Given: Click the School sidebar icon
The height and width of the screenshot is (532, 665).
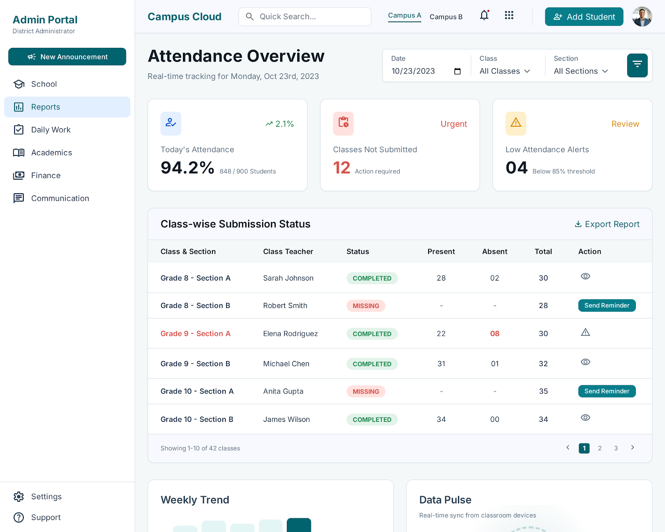Looking at the screenshot, I should [x=19, y=84].
